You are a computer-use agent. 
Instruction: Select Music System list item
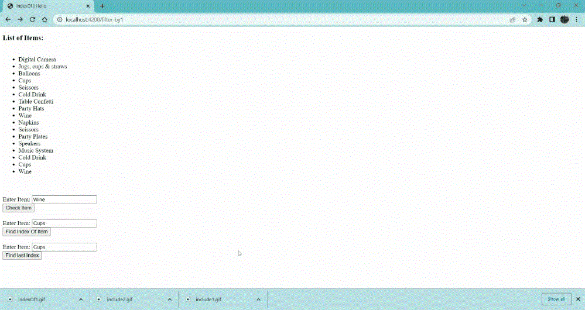(36, 150)
